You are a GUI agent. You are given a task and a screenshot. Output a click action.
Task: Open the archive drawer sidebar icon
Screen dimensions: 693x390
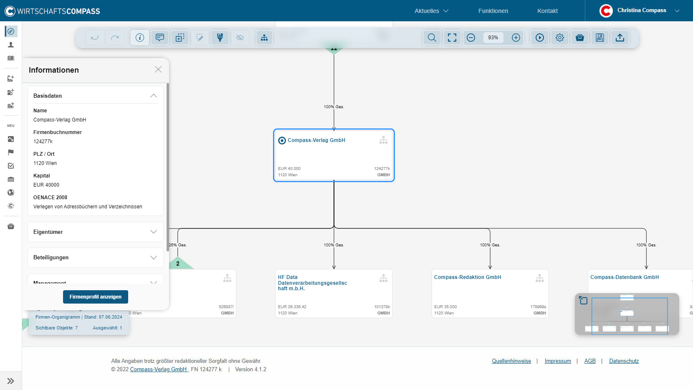11,226
